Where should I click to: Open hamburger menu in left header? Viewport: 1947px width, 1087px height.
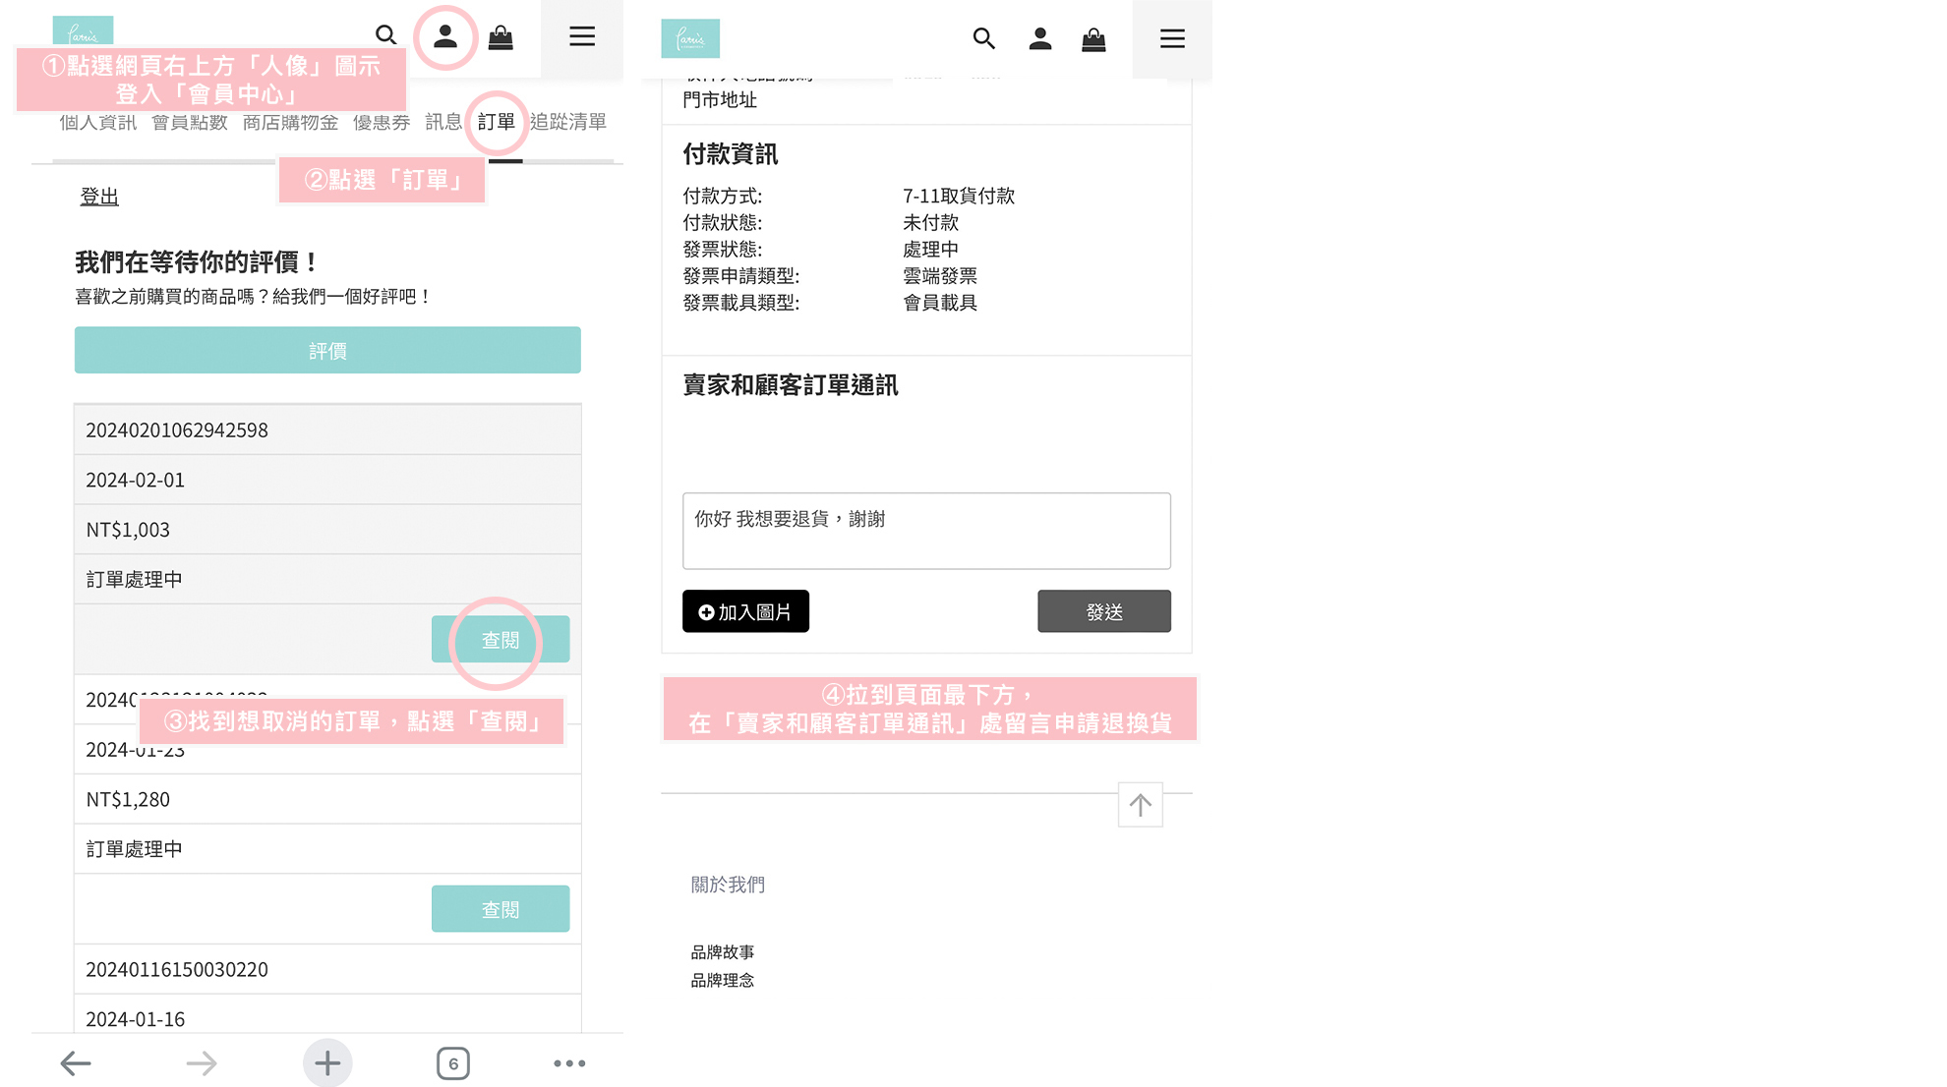tap(582, 37)
